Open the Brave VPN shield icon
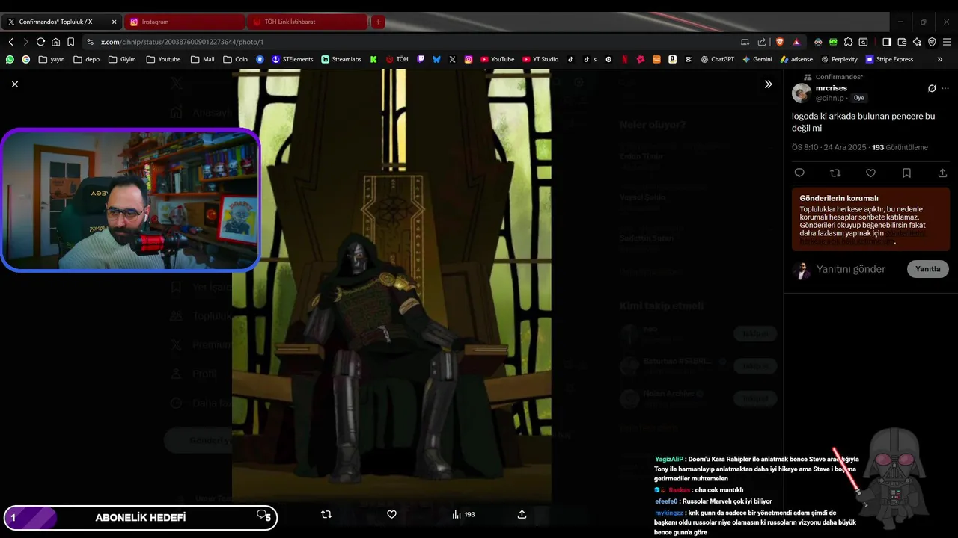This screenshot has width=958, height=538. pyautogui.click(x=932, y=42)
